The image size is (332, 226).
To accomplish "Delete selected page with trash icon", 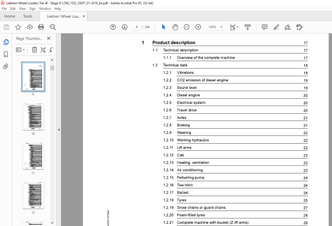I will click(34, 50).
